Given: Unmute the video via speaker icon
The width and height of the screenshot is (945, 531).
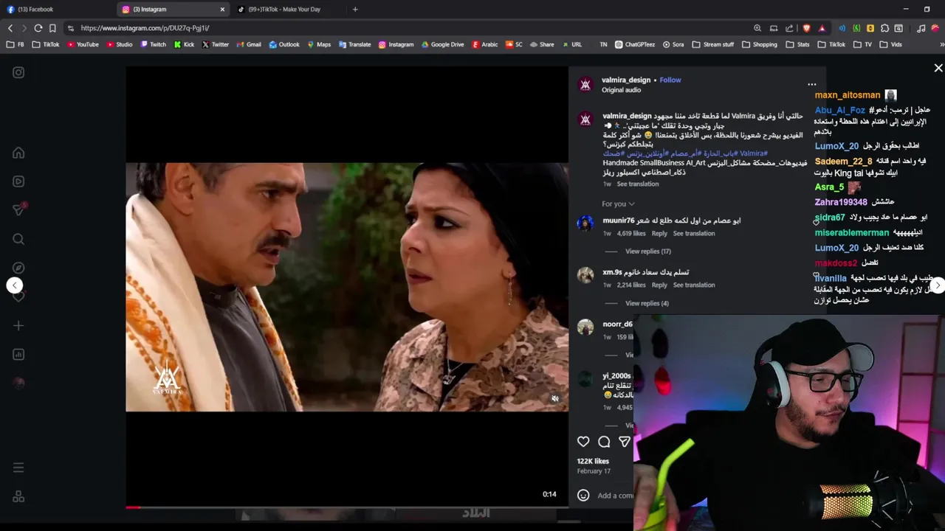Looking at the screenshot, I should (555, 399).
